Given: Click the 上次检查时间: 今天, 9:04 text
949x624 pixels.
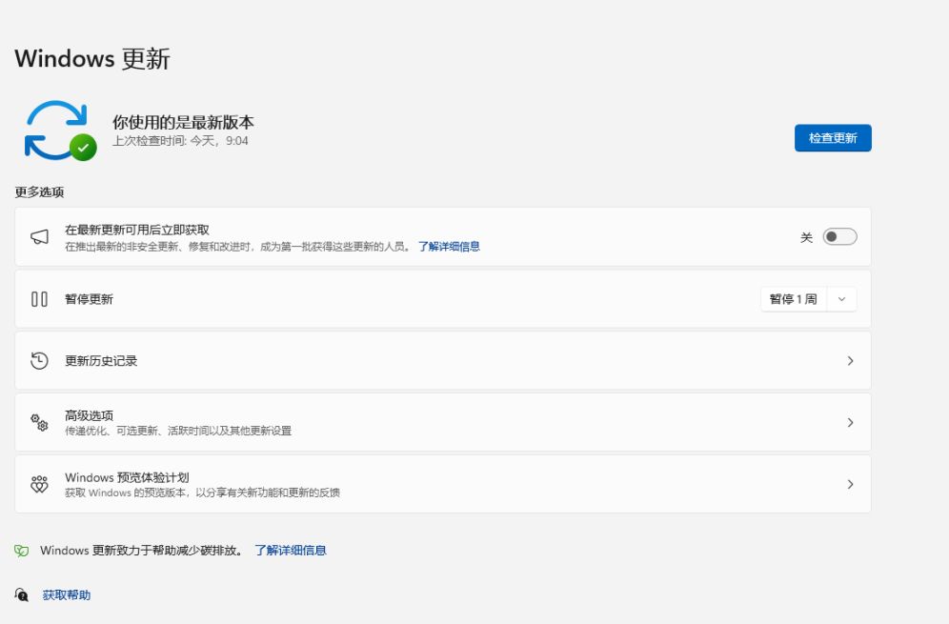Looking at the screenshot, I should 180,141.
